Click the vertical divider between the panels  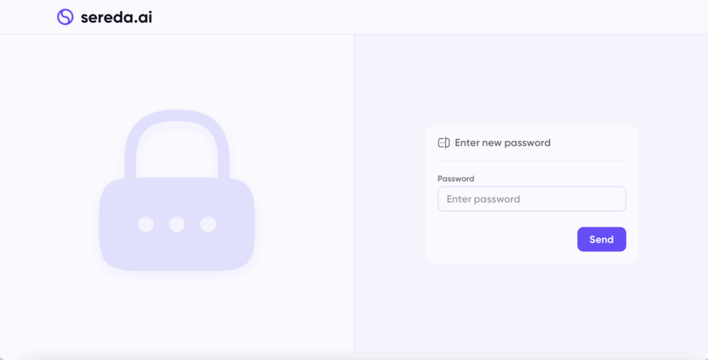pyautogui.click(x=355, y=194)
